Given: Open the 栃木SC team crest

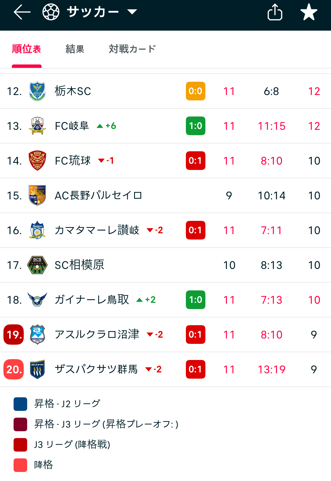Looking at the screenshot, I should (37, 91).
